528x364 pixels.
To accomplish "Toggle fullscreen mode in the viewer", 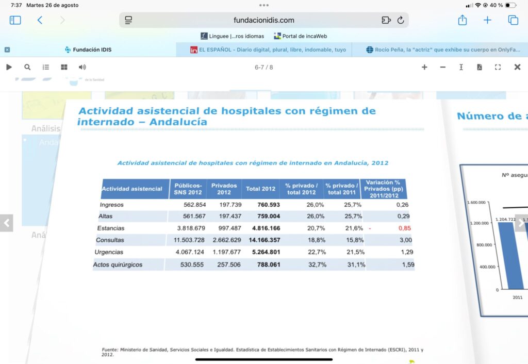I will (498, 67).
